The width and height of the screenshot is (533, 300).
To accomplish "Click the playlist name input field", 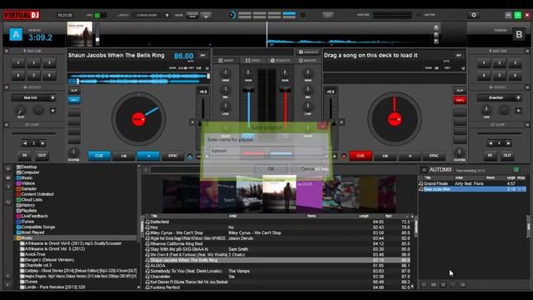I will pos(266,151).
